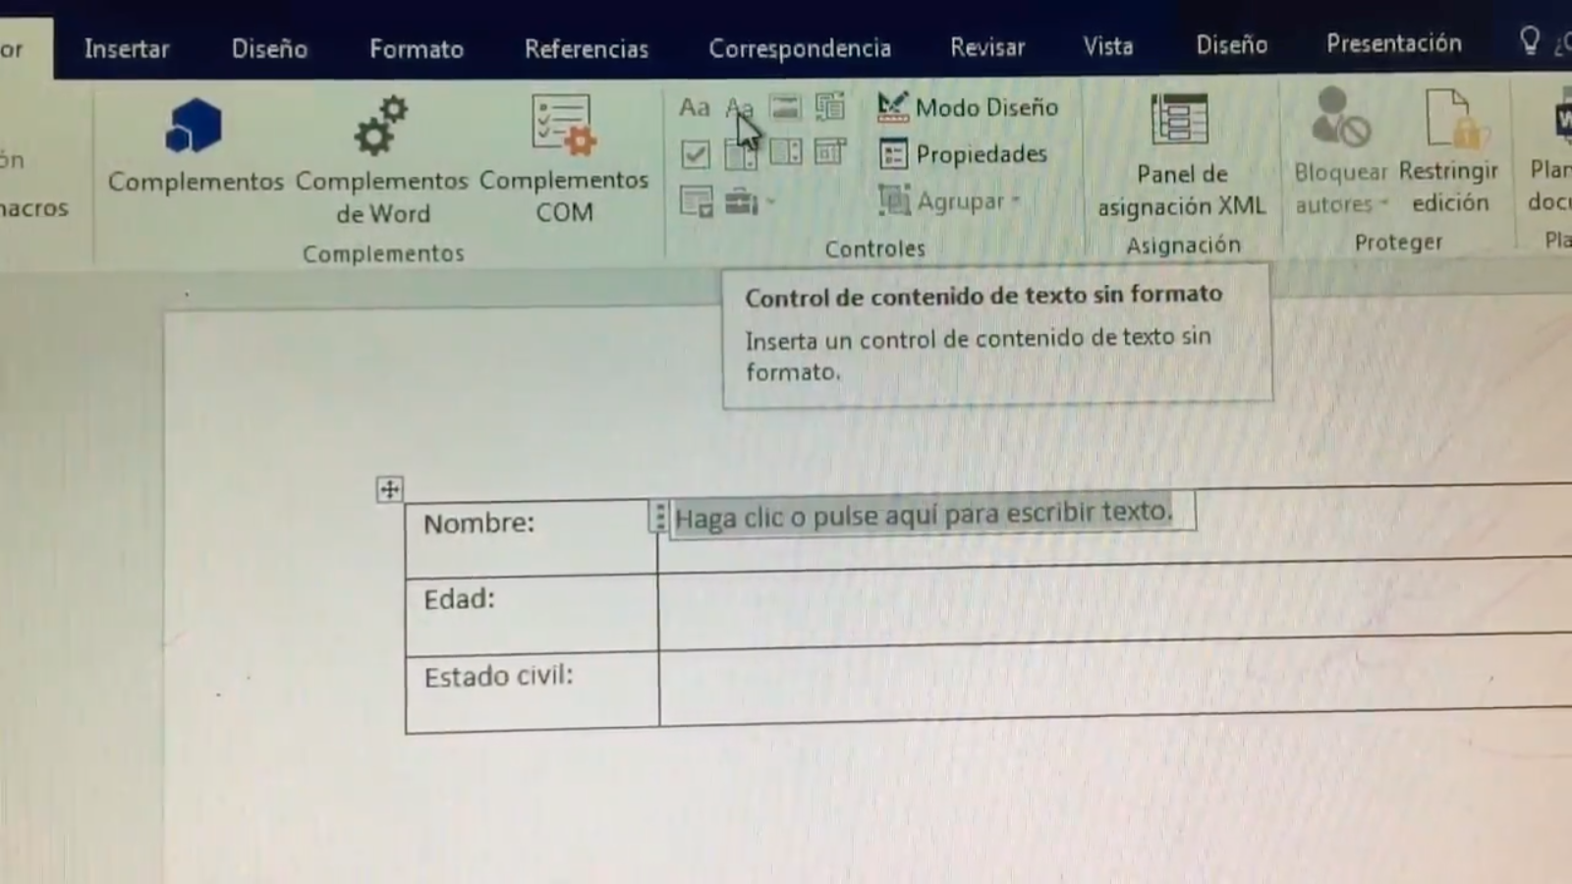This screenshot has width=1572, height=884.
Task: Insert a date picker content control
Action: pos(830,152)
